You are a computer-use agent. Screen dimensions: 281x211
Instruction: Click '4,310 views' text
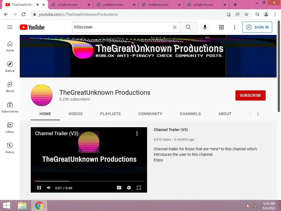click(x=162, y=139)
